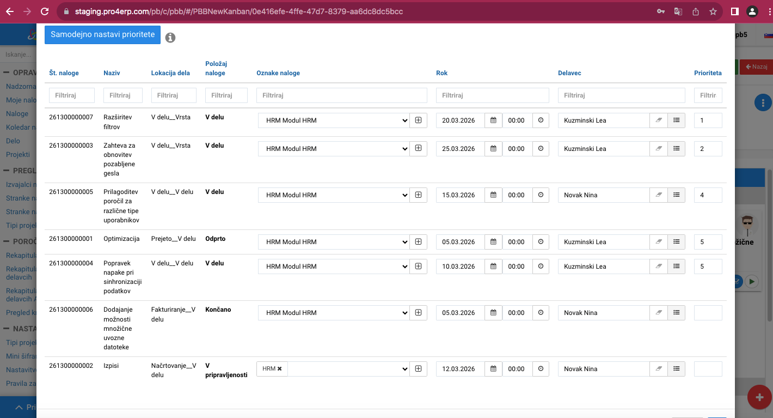773x418 pixels.
Task: Remove the HRM tag in Izpisi row
Action: tap(279, 369)
